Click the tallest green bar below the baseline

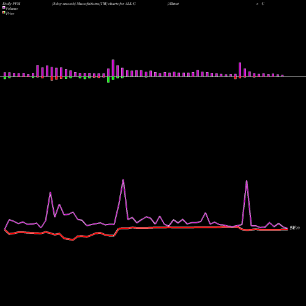[x=108, y=80]
